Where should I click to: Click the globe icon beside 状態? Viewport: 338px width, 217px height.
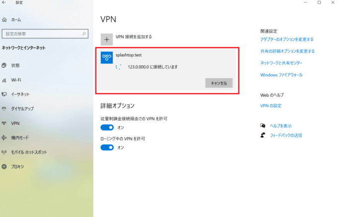point(4,66)
